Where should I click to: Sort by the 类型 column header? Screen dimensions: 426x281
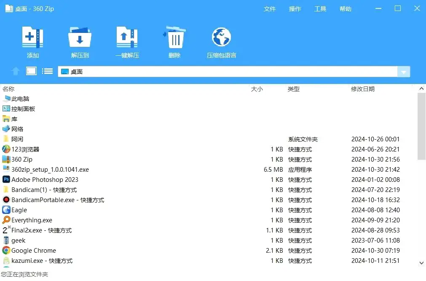[293, 89]
